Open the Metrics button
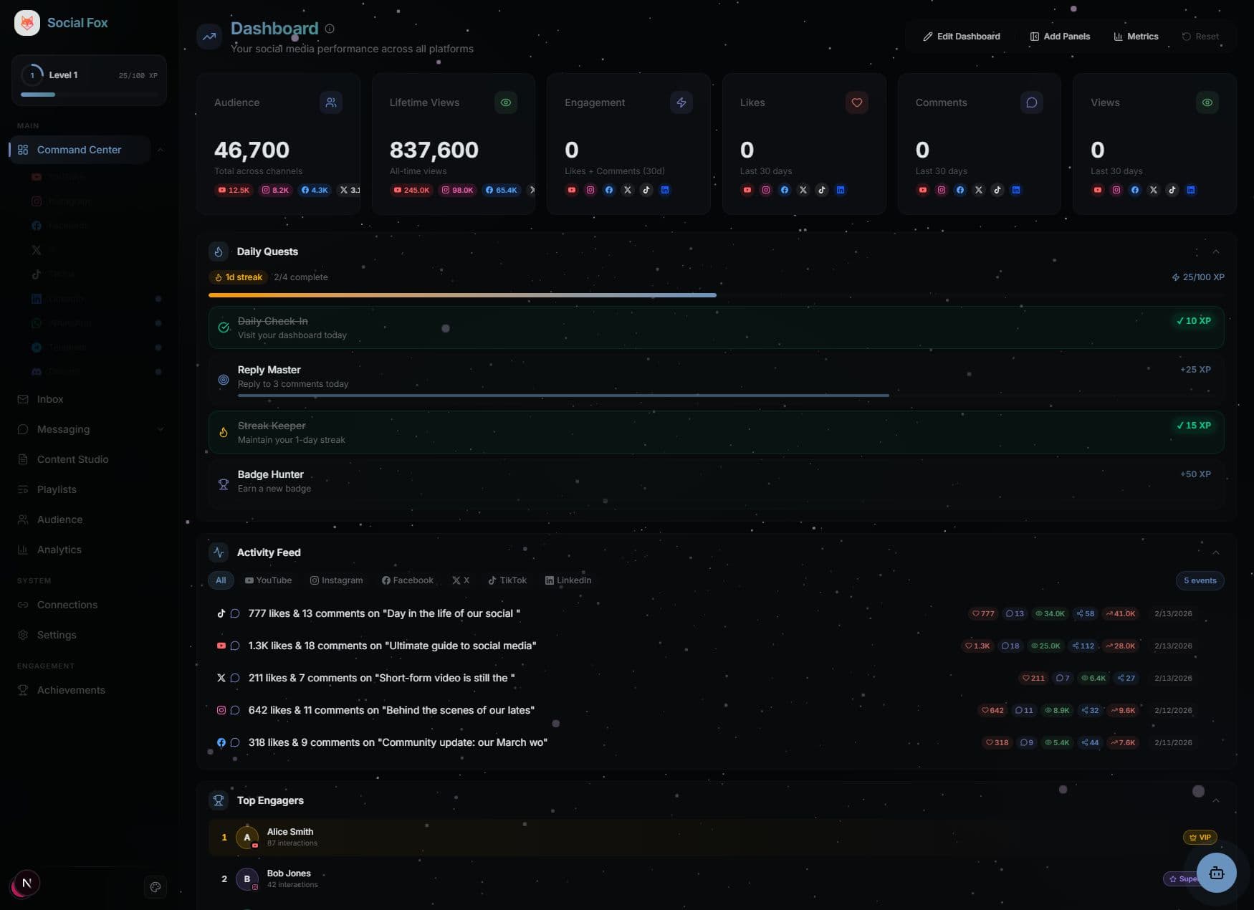Viewport: 1254px width, 910px height. tap(1136, 37)
